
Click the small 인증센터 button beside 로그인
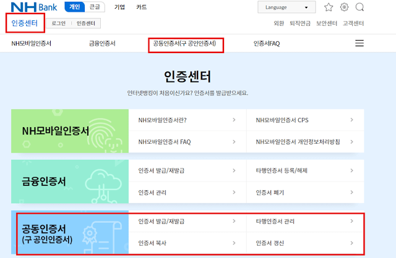tap(86, 23)
